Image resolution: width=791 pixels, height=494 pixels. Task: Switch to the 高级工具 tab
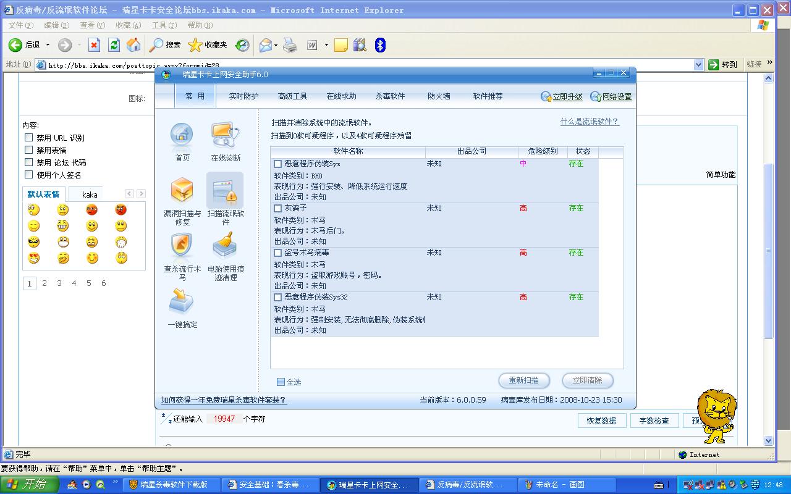[292, 96]
